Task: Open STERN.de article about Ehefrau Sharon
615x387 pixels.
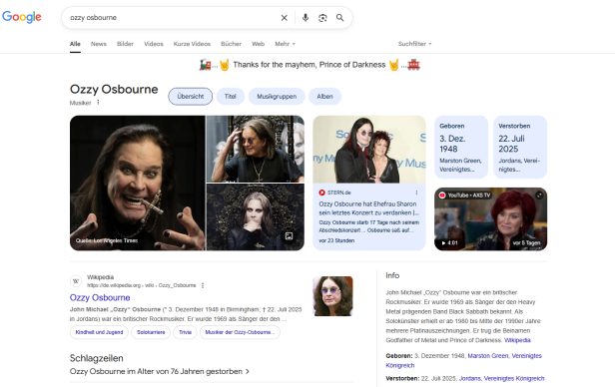Action: 368,208
